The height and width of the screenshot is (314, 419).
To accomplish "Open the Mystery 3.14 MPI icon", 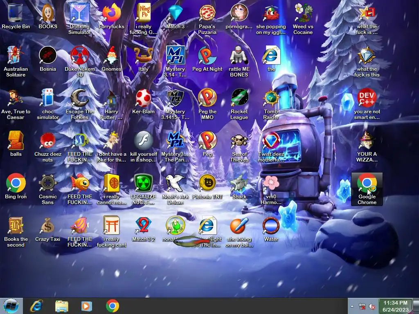I will tap(175, 61).
